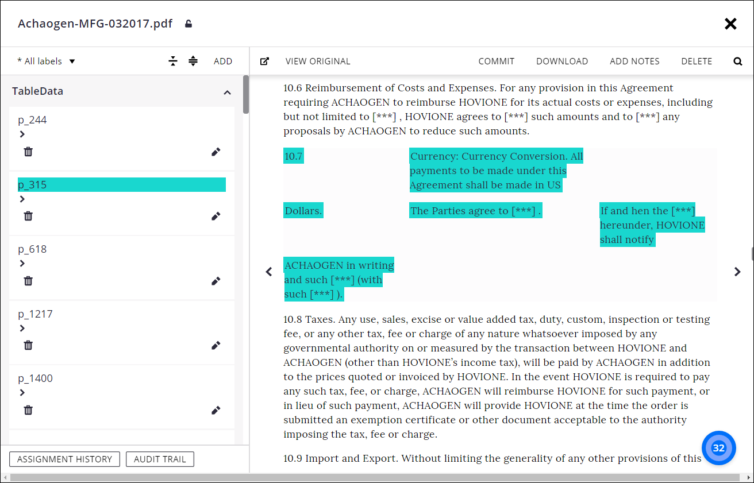The height and width of the screenshot is (483, 754).
Task: Choose ADD NOTES in the toolbar
Action: pyautogui.click(x=634, y=61)
